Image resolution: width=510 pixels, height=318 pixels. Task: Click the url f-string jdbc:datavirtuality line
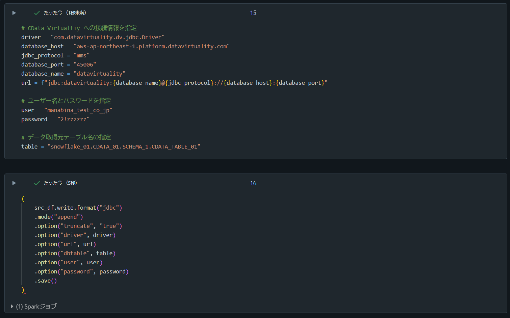(174, 83)
